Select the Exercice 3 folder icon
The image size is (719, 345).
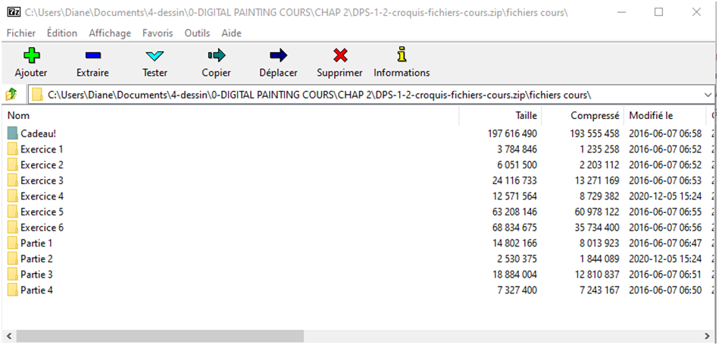(12, 180)
